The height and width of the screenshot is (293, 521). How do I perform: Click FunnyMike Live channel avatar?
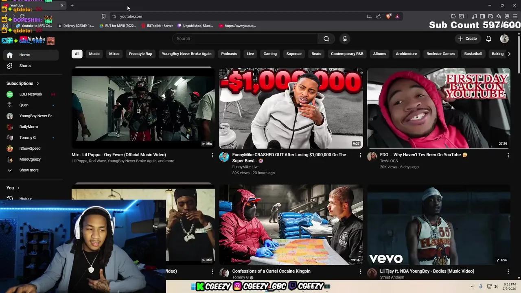tap(224, 157)
